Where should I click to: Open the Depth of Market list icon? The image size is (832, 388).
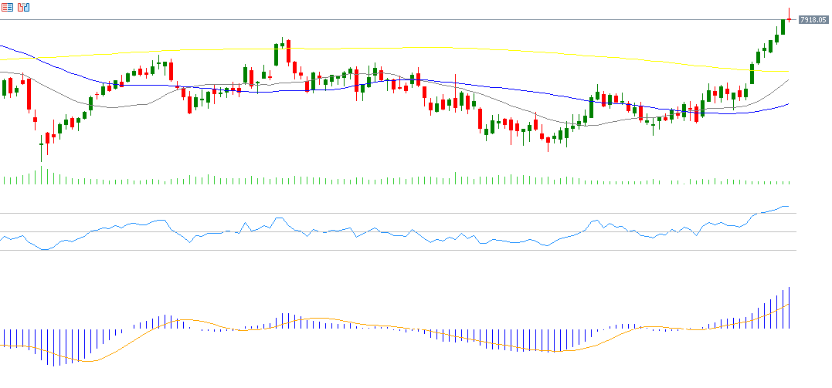[x=7, y=8]
